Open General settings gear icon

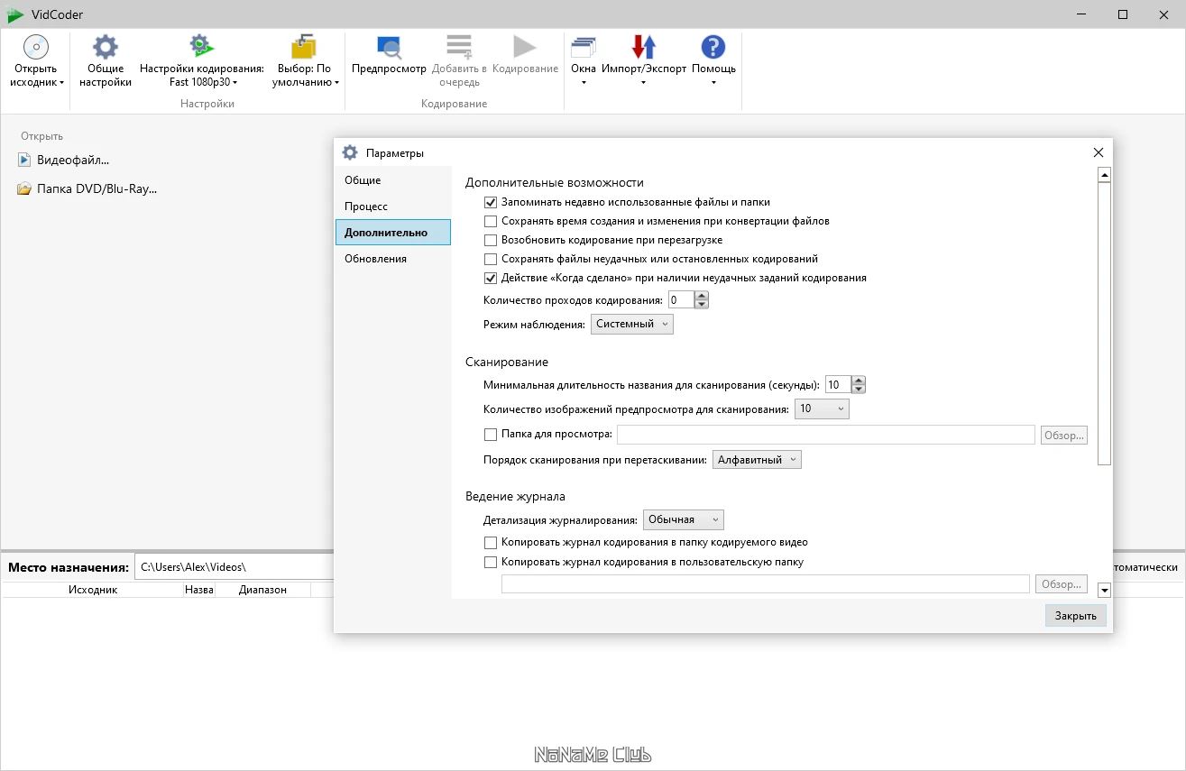[106, 47]
